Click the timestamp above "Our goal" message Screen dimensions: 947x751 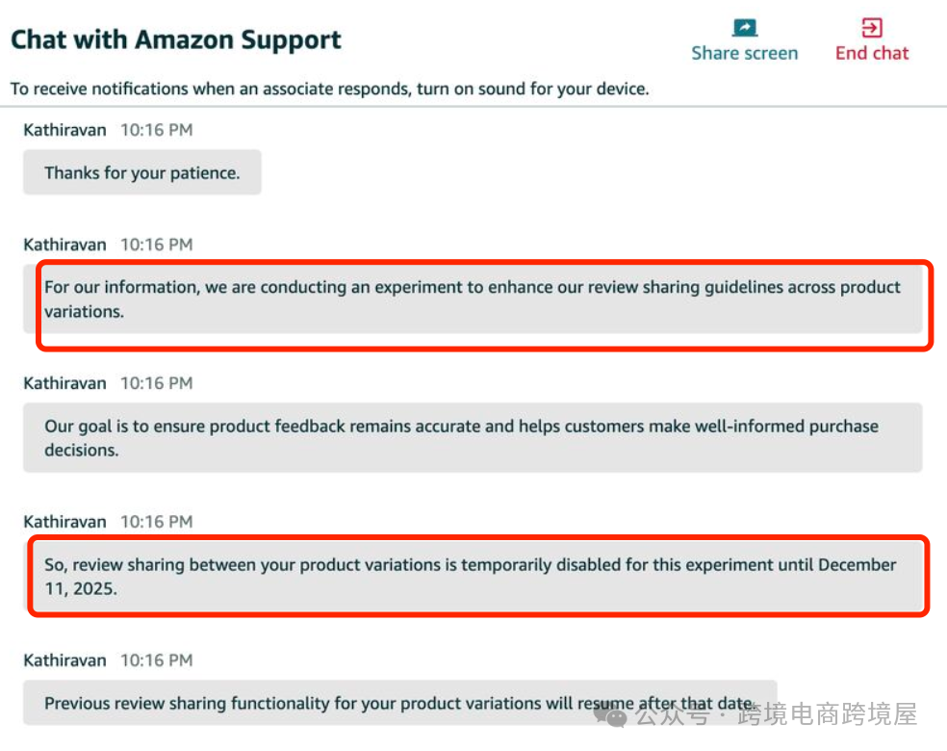[156, 383]
